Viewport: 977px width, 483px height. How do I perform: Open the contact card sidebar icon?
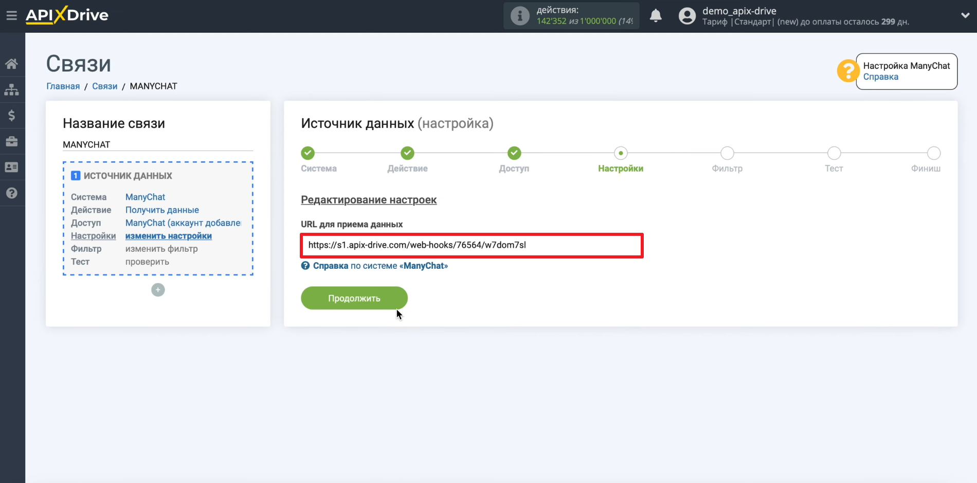11,167
